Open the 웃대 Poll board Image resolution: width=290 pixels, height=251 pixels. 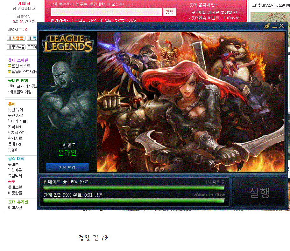click(15, 144)
